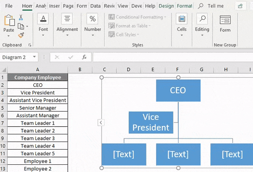The image size is (253, 172).
Task: Select the Vice President SmartArt box
Action: click(151, 123)
